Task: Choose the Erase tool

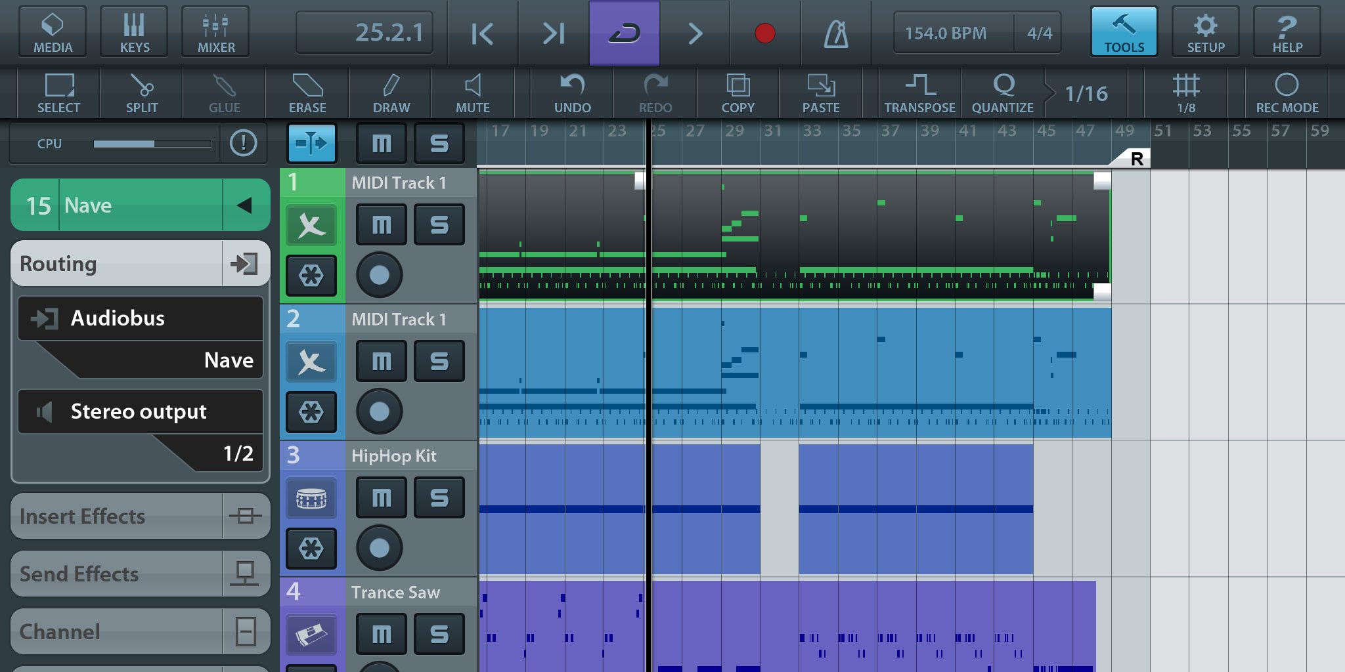Action: [x=307, y=93]
